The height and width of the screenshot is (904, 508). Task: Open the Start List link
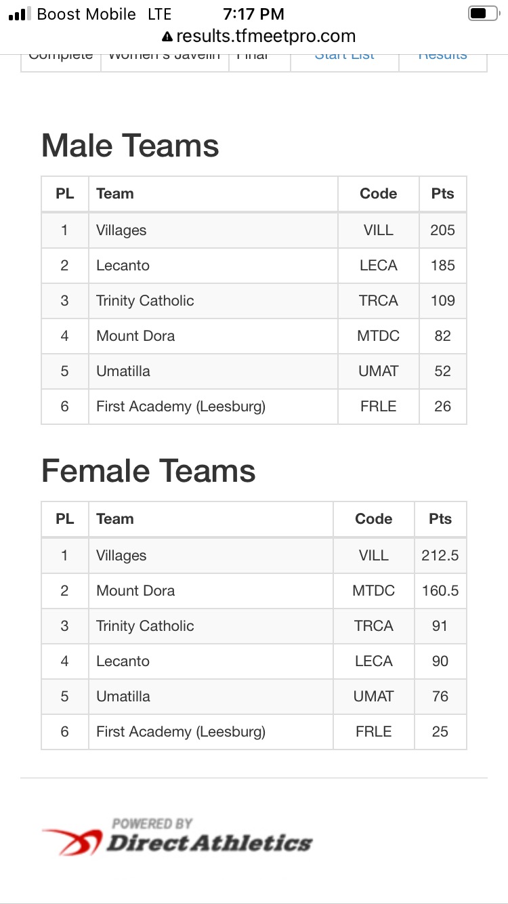(x=344, y=54)
